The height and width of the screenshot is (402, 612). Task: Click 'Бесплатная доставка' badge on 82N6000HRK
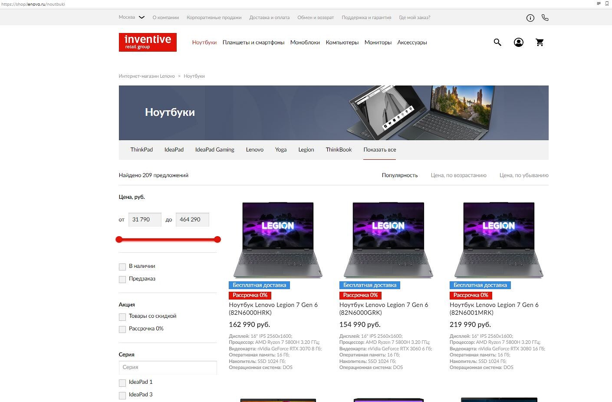259,285
